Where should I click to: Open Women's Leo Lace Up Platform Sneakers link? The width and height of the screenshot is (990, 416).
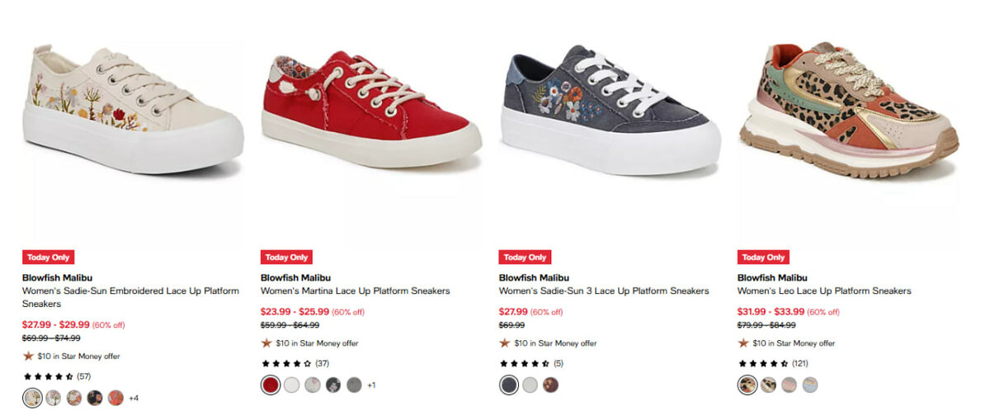823,291
